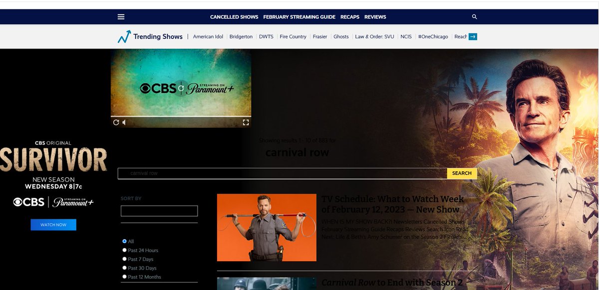Screen dimensions: 599x290
Task: Click the video ad progress bar
Action: click(x=181, y=117)
